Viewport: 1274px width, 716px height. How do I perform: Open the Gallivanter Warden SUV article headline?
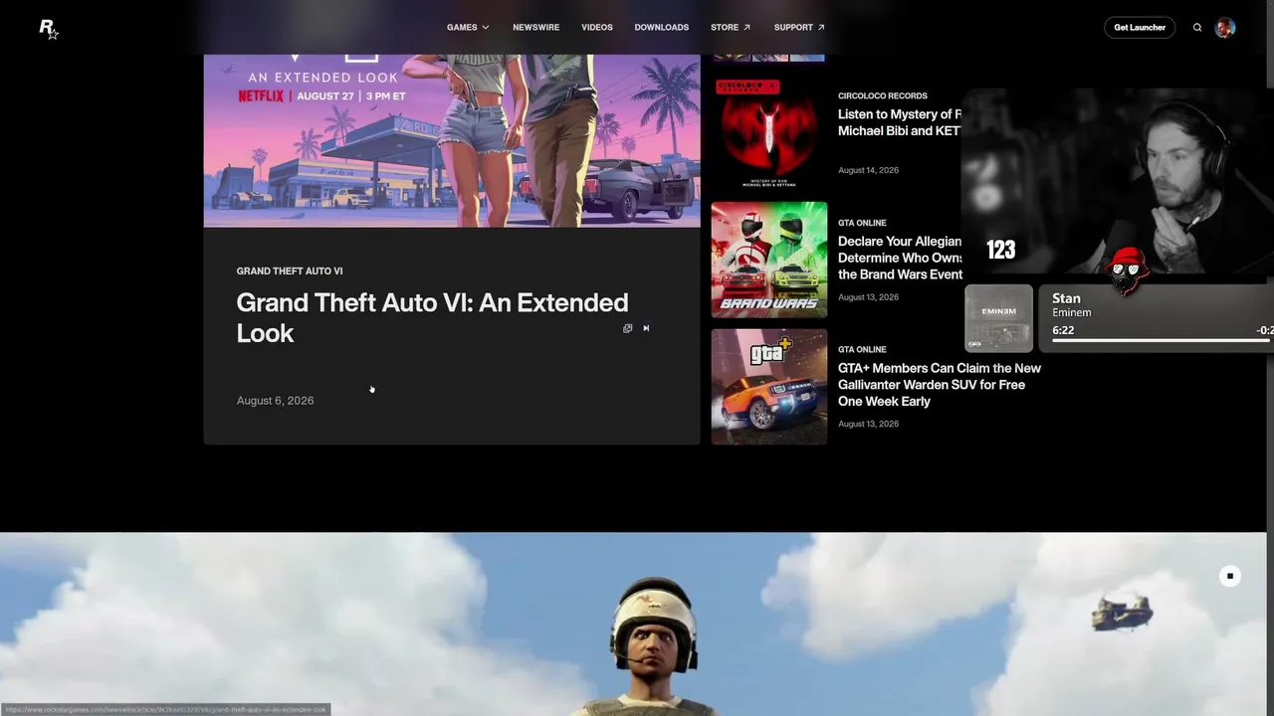point(940,384)
